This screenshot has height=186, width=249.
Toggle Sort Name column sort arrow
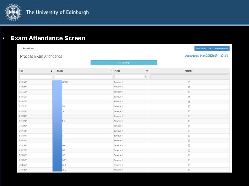pos(111,71)
